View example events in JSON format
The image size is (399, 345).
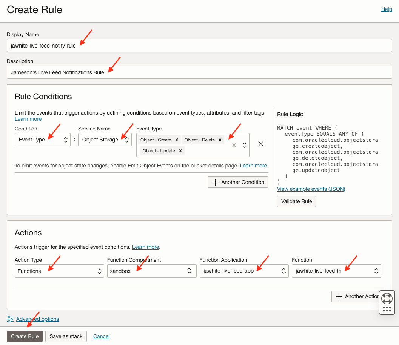pyautogui.click(x=311, y=189)
